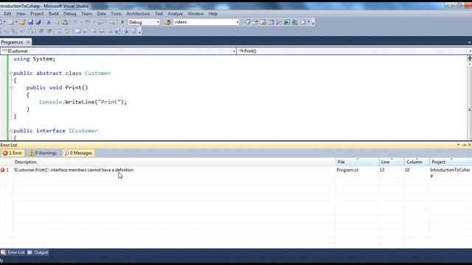Click the Undo toolbar icon
The height and width of the screenshot is (265, 472).
(x=75, y=22)
